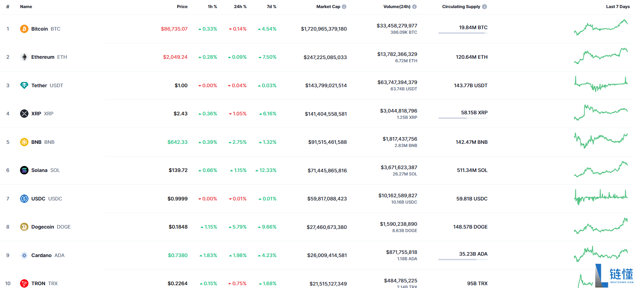This screenshot has height=288, width=635.
Task: Click Dogecoin's 24h change of 5.79%
Action: [x=237, y=227]
